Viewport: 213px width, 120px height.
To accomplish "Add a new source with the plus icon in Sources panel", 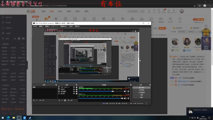I will (59, 101).
